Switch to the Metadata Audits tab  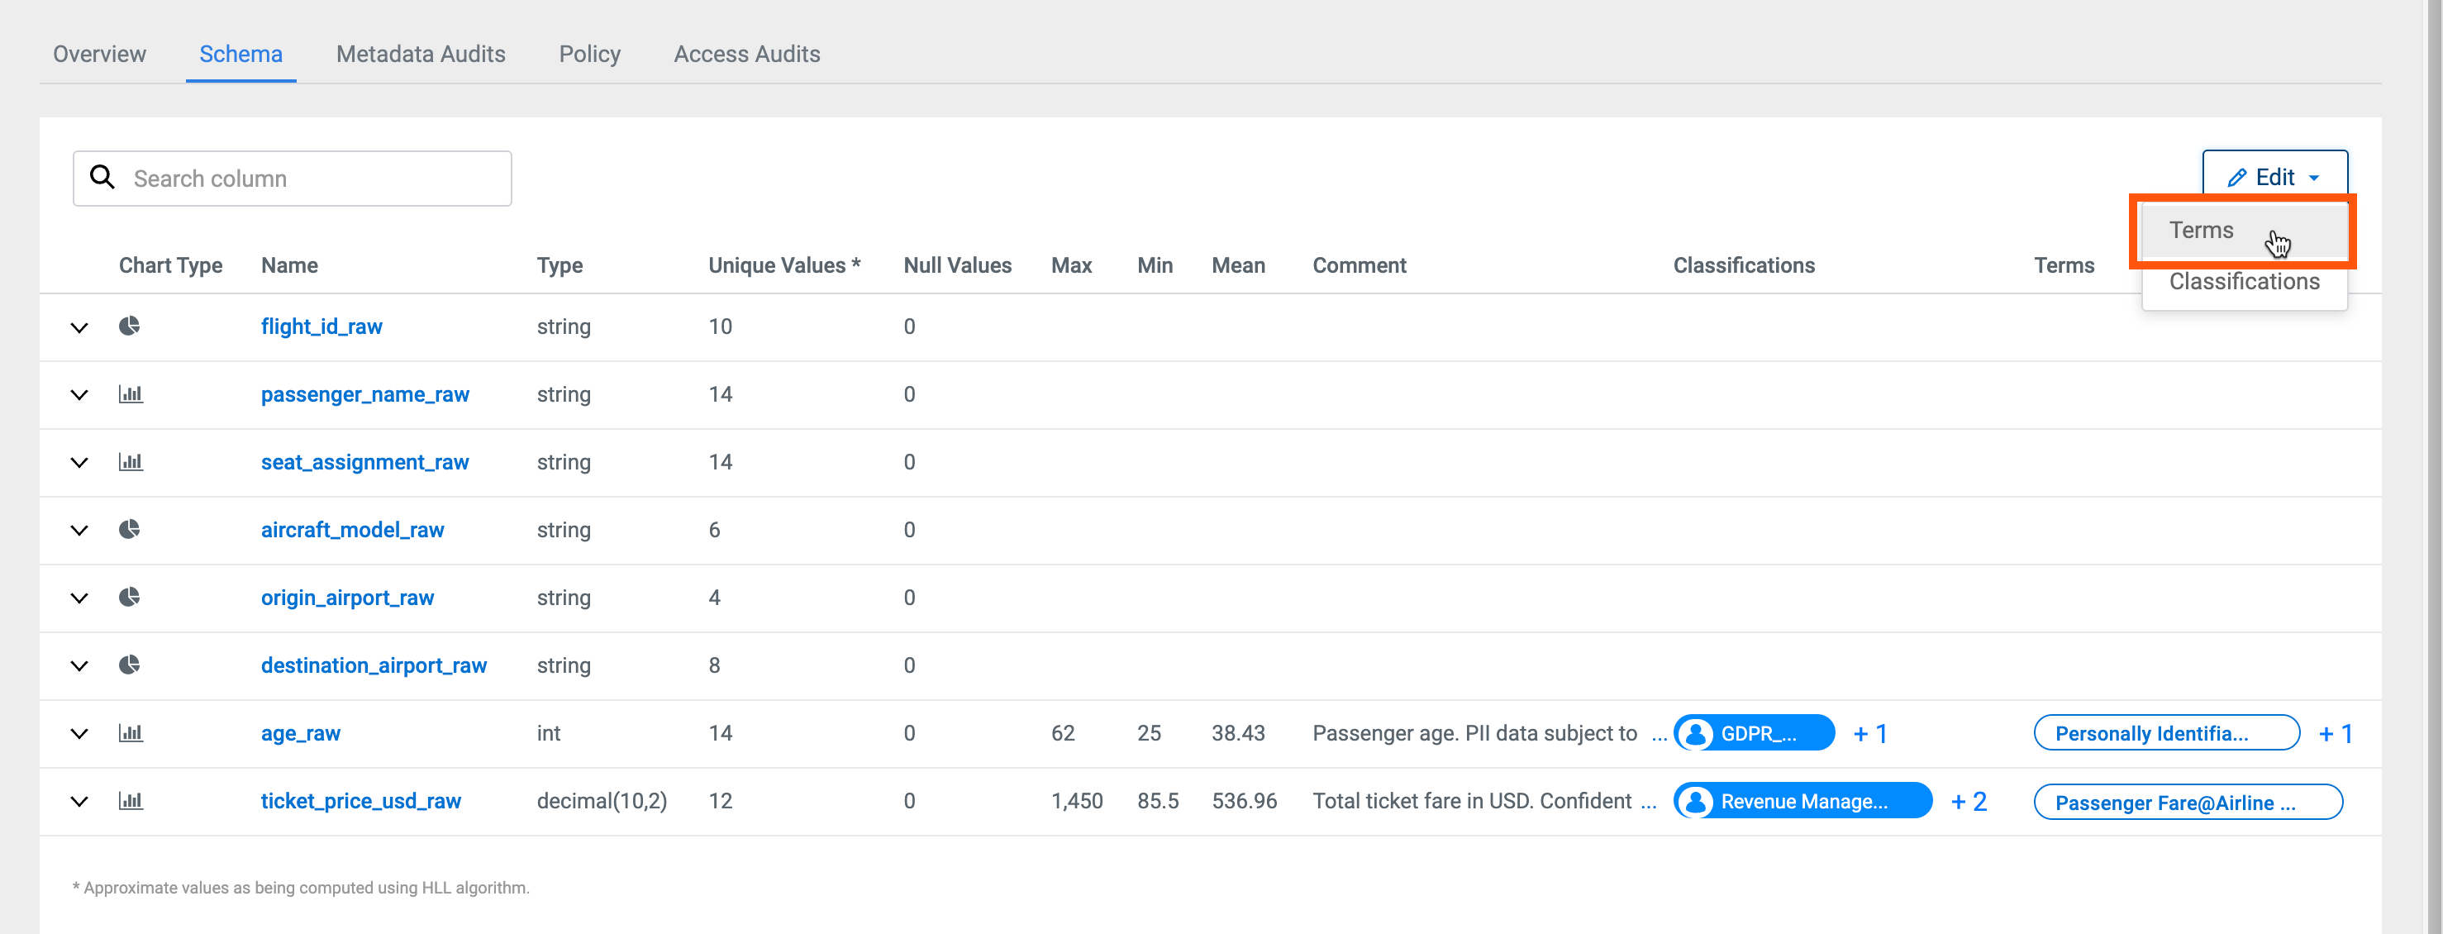pyautogui.click(x=420, y=54)
